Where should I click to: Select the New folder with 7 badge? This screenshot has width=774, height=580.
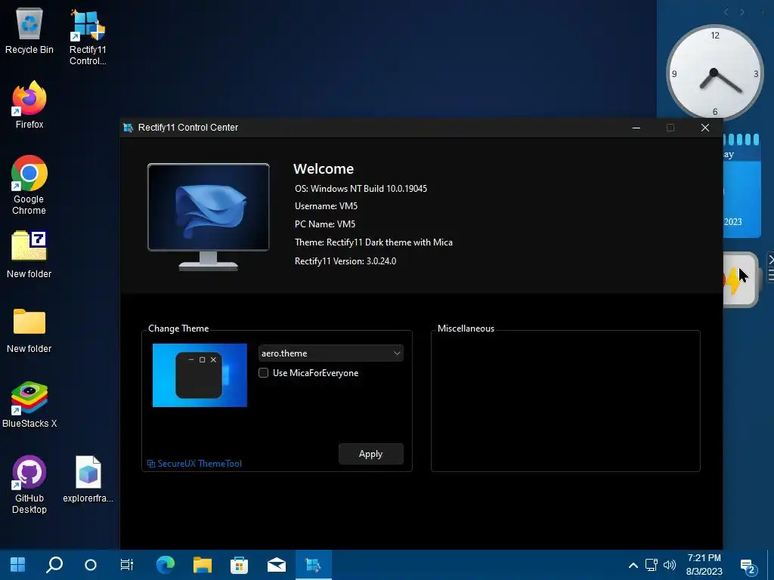(29, 255)
